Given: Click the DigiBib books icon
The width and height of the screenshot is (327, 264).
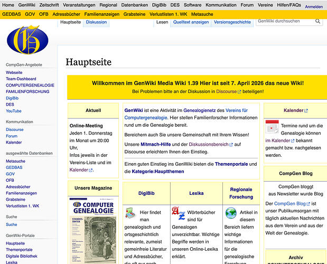Looking at the screenshot, I should pos(131,213).
